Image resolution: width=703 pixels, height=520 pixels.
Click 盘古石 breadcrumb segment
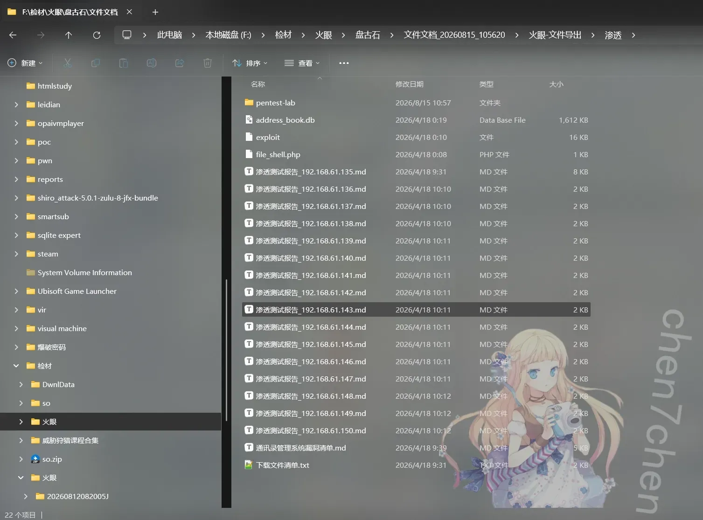pyautogui.click(x=368, y=35)
